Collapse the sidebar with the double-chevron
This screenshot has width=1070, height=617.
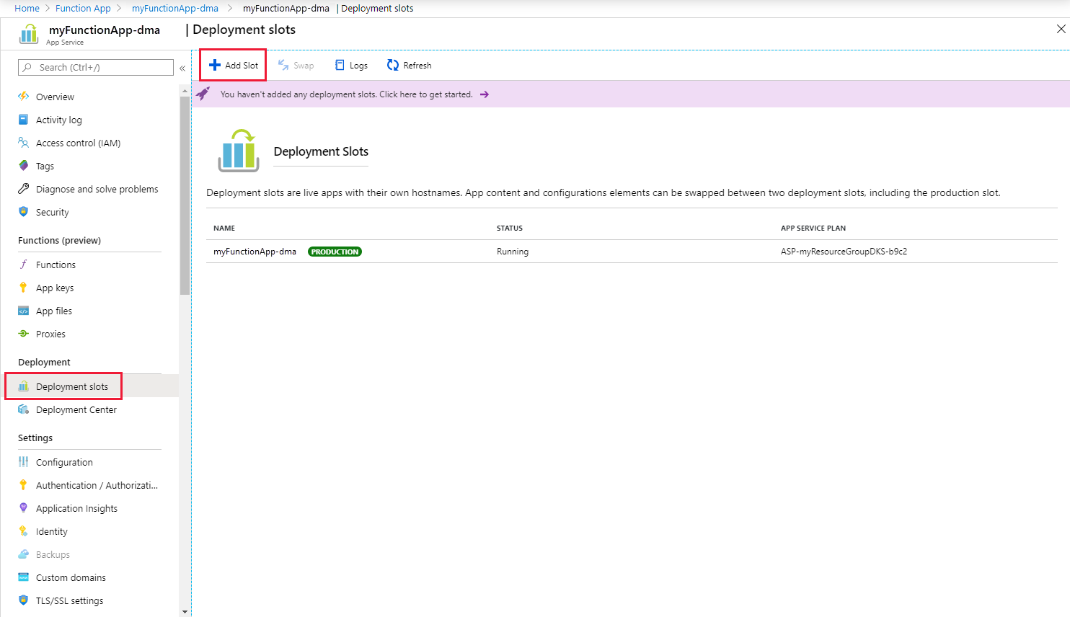click(x=182, y=68)
